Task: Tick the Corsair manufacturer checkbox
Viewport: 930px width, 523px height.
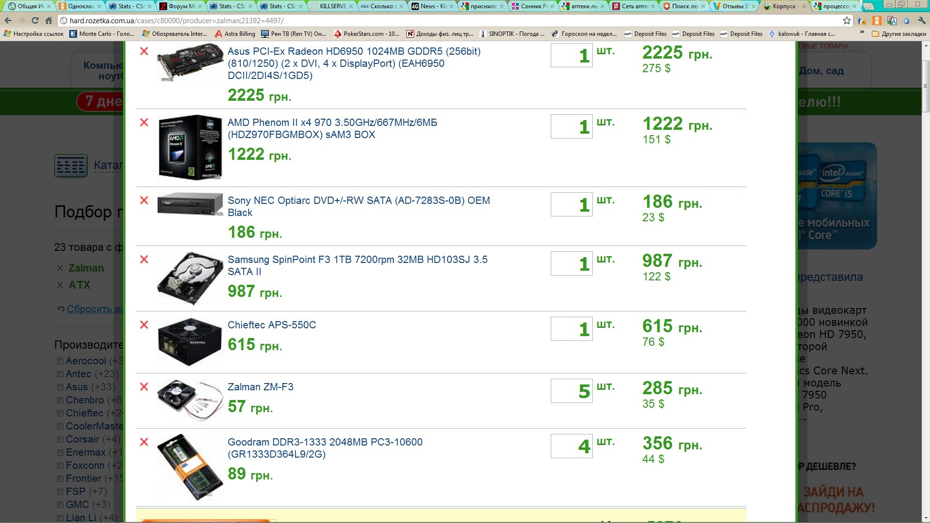Action: (x=61, y=440)
